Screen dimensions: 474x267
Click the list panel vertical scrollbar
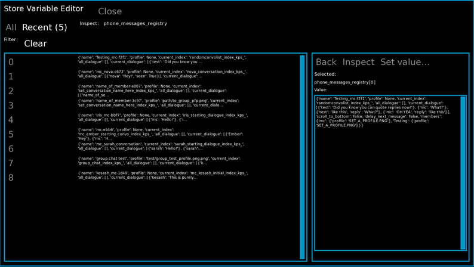click(x=302, y=157)
